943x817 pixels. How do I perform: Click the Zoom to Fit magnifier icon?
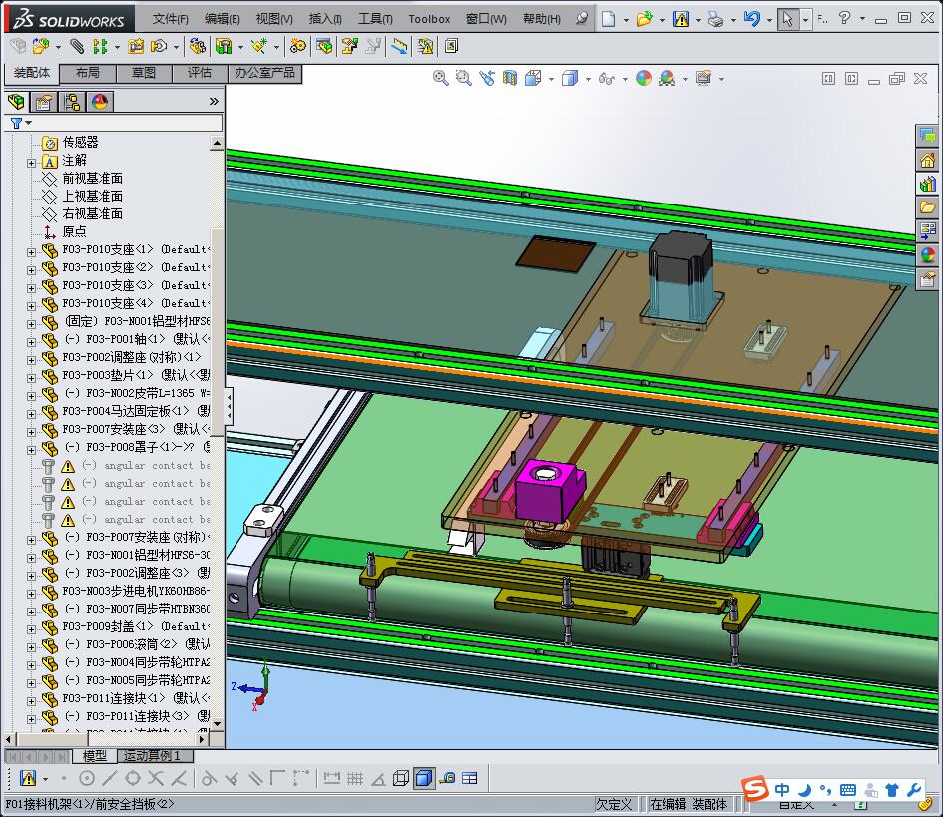click(440, 78)
